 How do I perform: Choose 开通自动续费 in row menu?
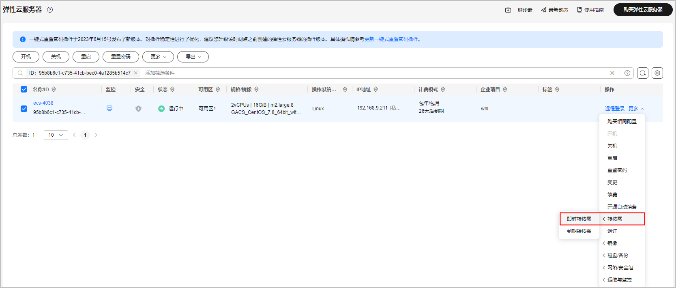[x=622, y=207]
